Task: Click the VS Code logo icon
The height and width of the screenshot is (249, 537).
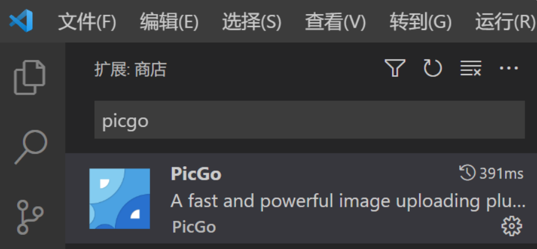Action: click(21, 21)
